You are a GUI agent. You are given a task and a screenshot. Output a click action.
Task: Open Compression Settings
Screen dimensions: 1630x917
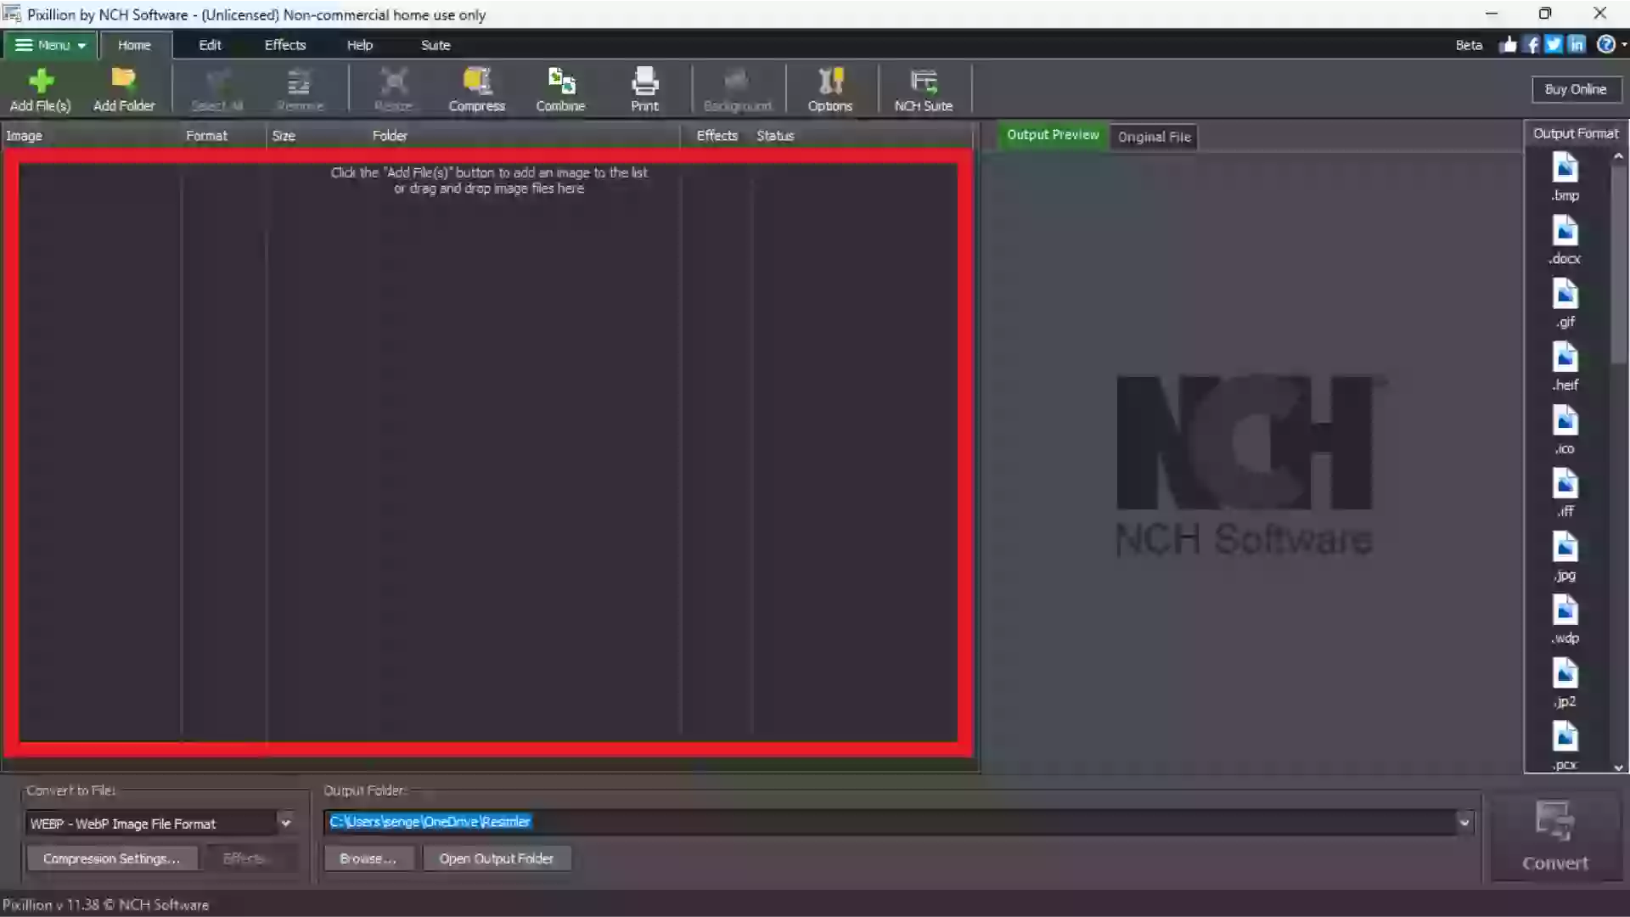[111, 858]
